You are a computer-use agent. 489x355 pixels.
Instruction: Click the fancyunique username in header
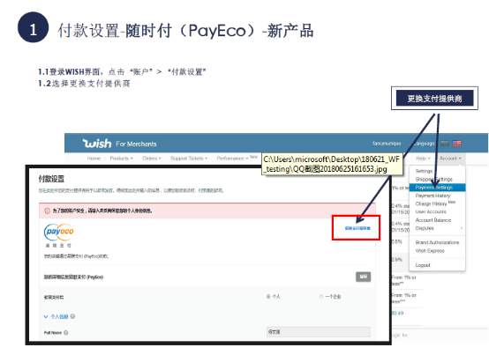point(387,144)
